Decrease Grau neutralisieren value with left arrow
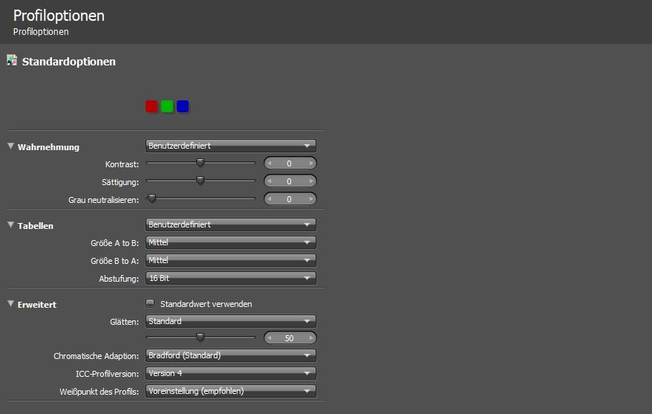This screenshot has width=652, height=414. (x=270, y=199)
